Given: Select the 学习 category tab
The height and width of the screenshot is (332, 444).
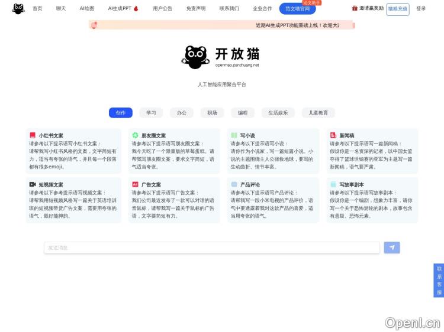Looking at the screenshot, I should [151, 113].
